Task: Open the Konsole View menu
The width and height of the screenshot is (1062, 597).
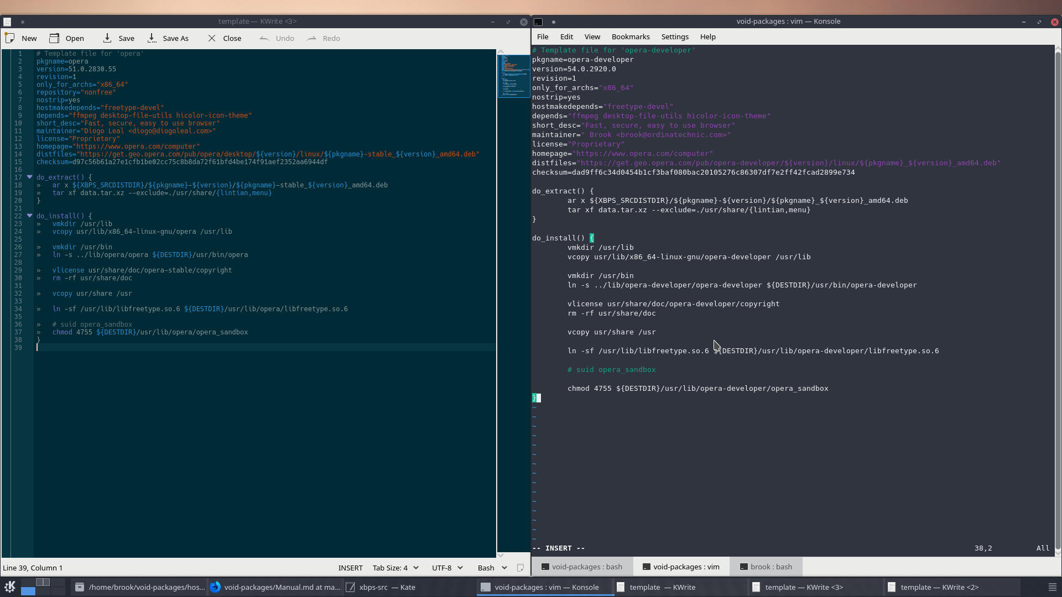Action: (x=592, y=36)
